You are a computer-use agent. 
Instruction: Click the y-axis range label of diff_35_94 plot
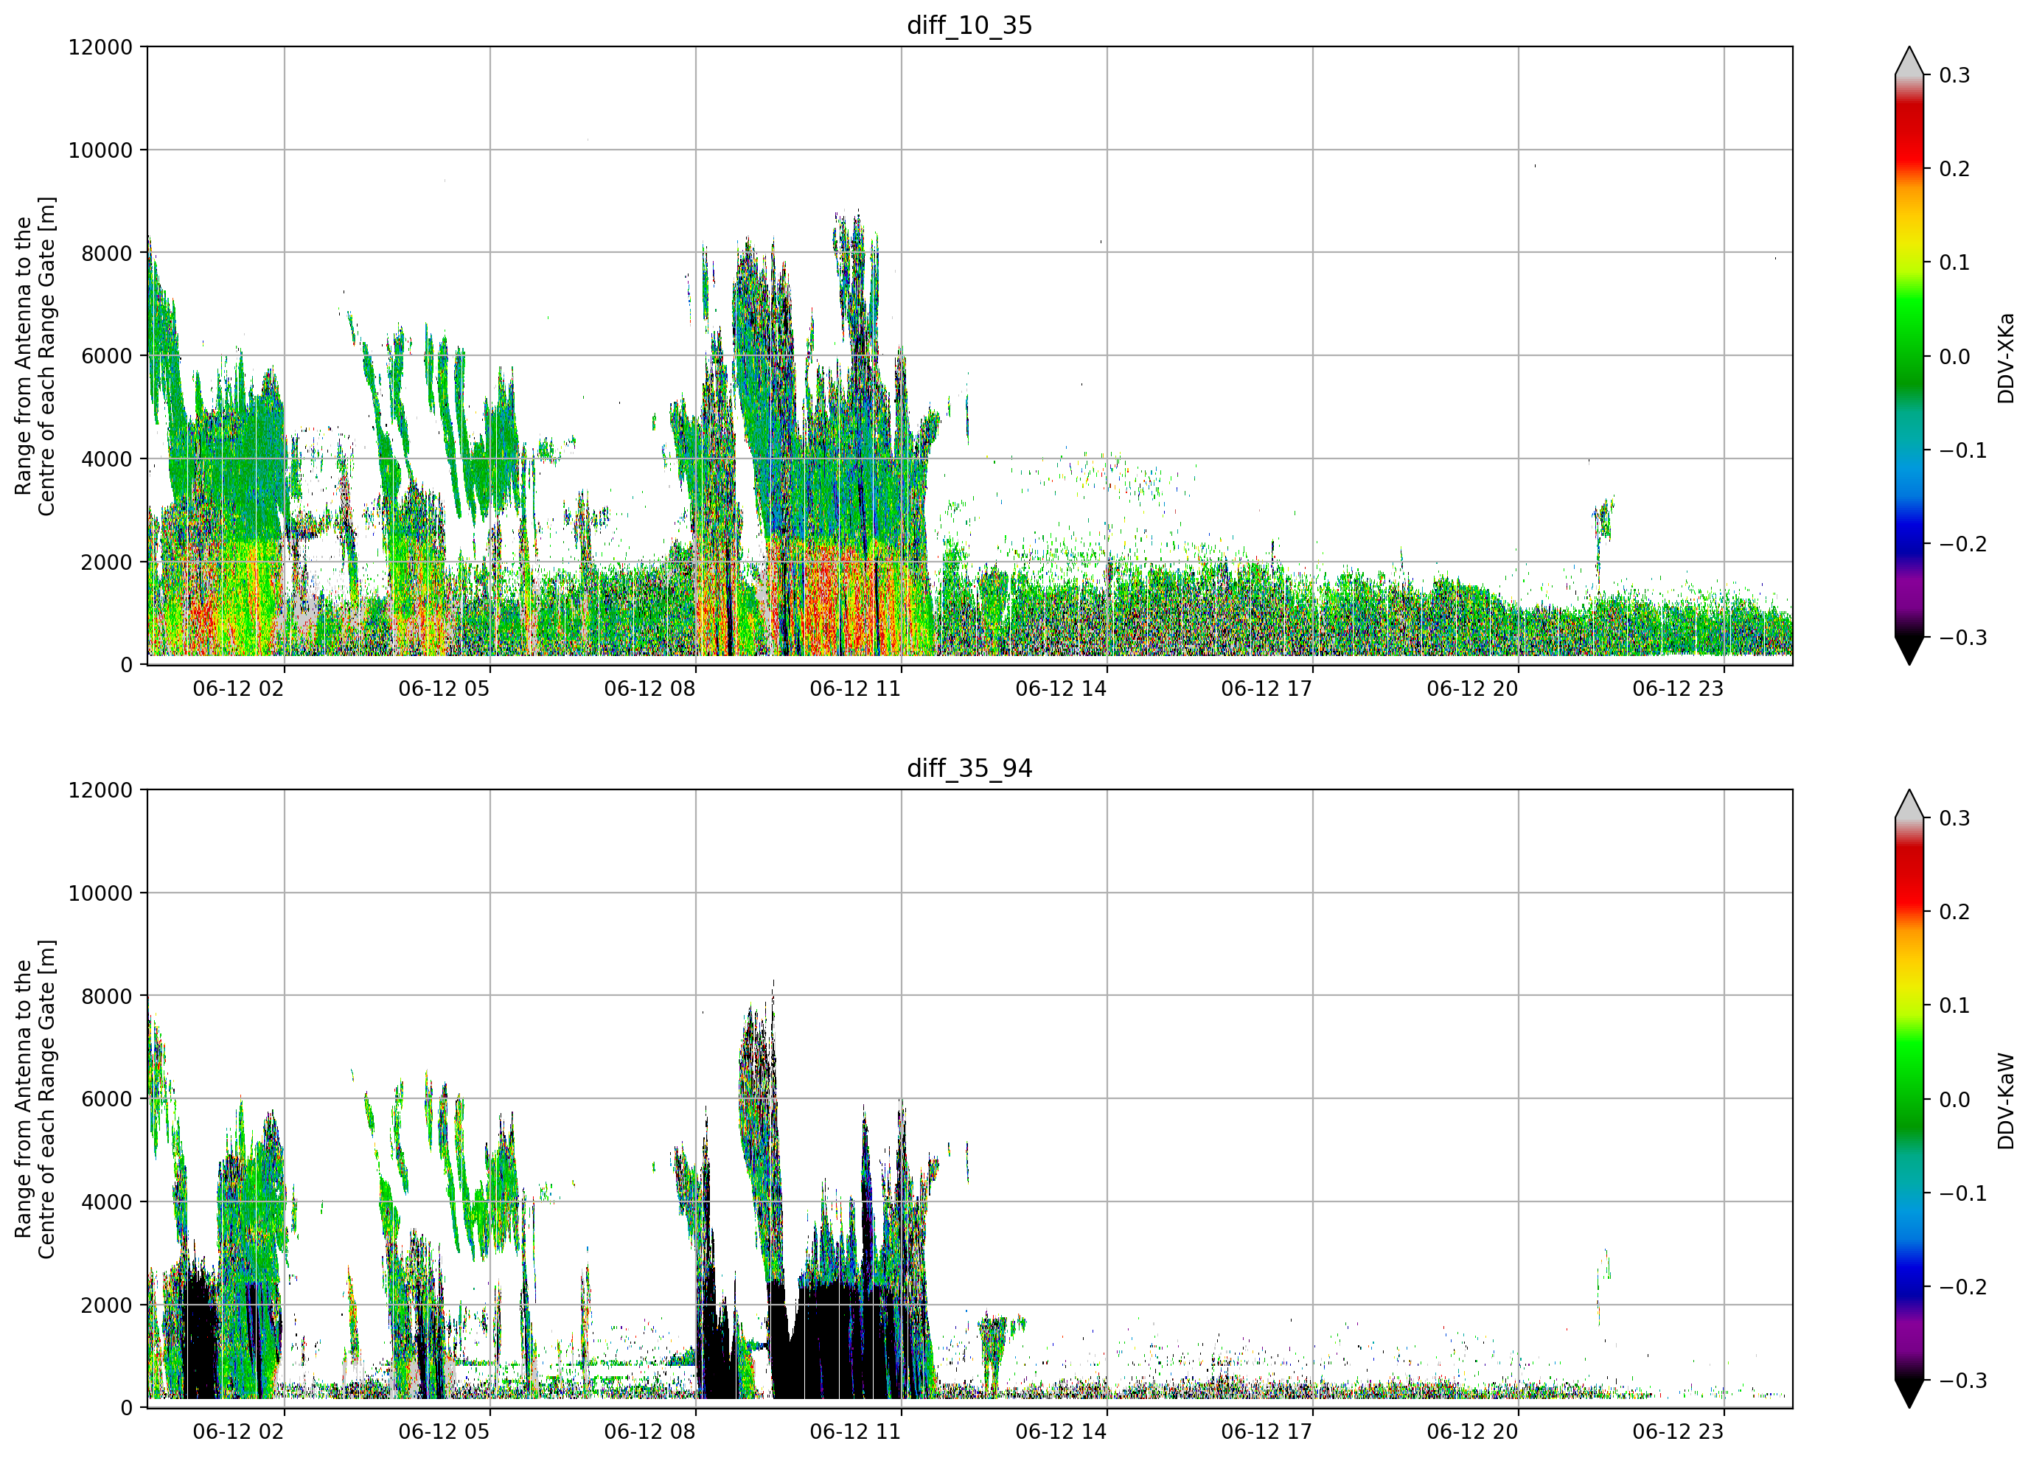[35, 1099]
